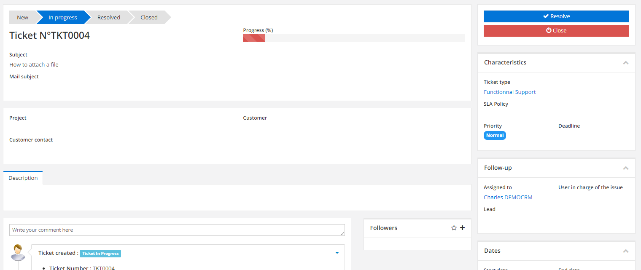Collapse the Dates panel
The width and height of the screenshot is (641, 270).
click(626, 251)
